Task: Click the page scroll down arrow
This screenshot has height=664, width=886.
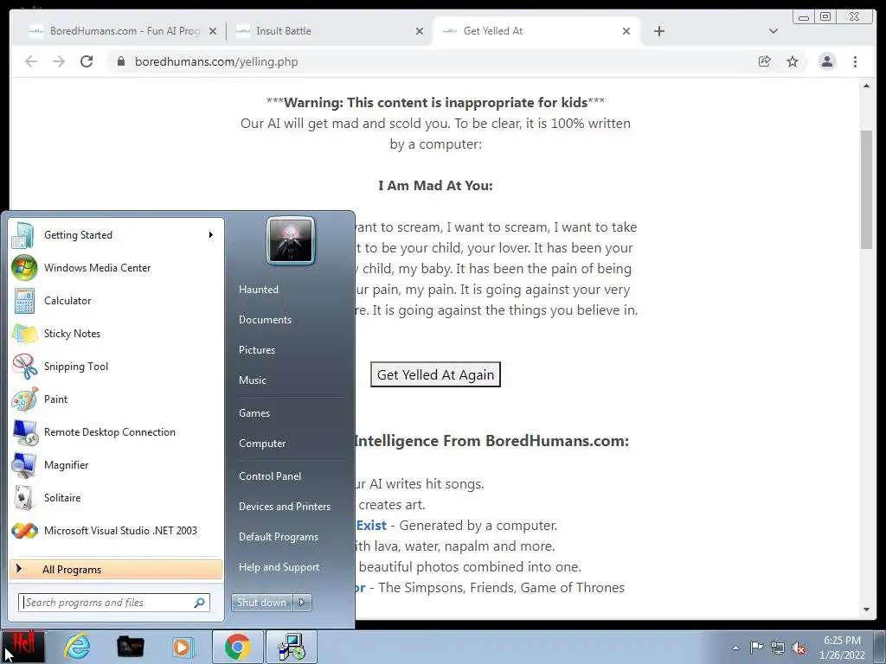Action: [x=866, y=610]
